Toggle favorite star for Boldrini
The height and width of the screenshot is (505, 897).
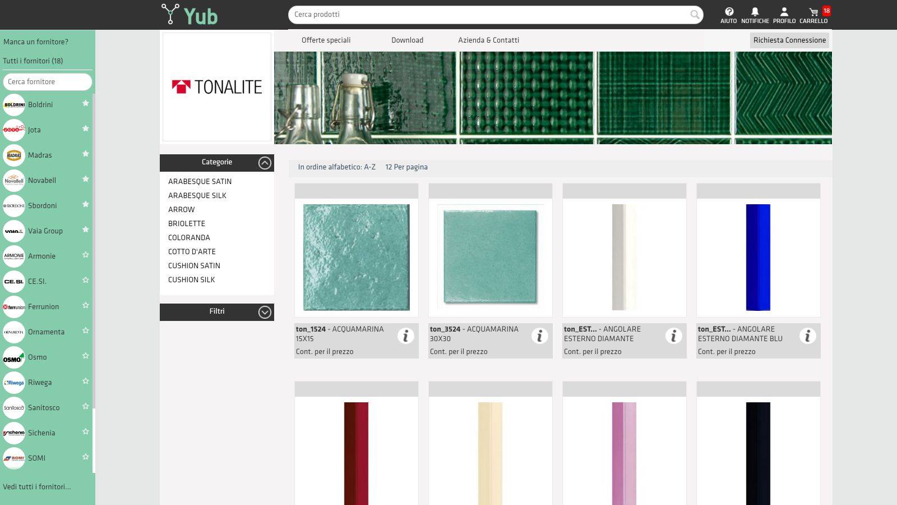pyautogui.click(x=86, y=103)
